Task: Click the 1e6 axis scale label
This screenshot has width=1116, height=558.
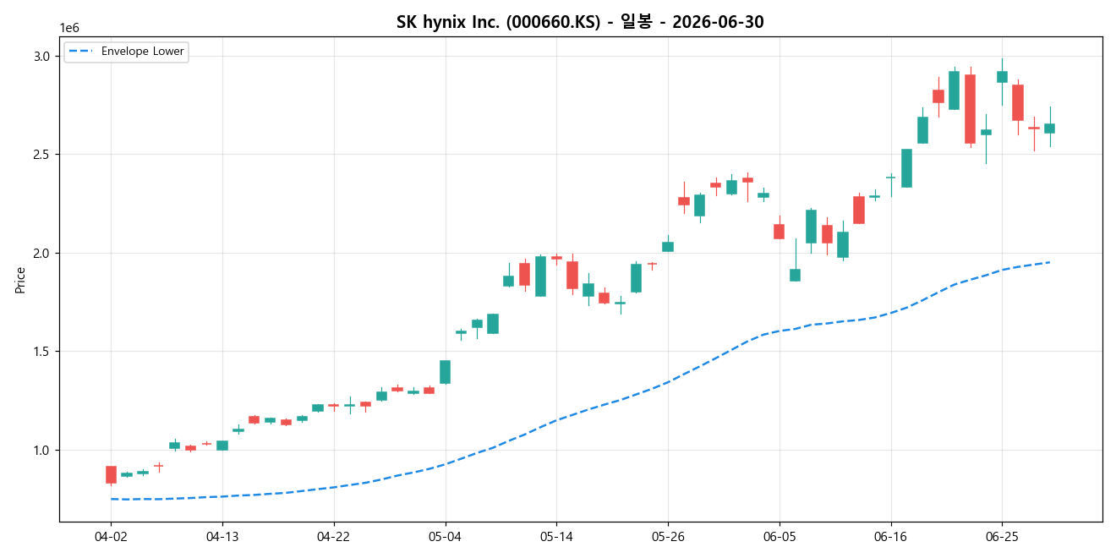Action: click(69, 29)
